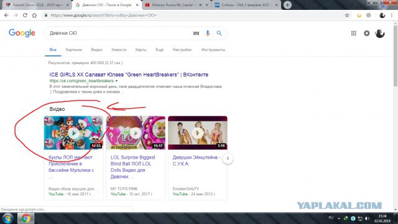Switch to the Видео tab
This screenshot has width=398, height=224.
tap(97, 50)
